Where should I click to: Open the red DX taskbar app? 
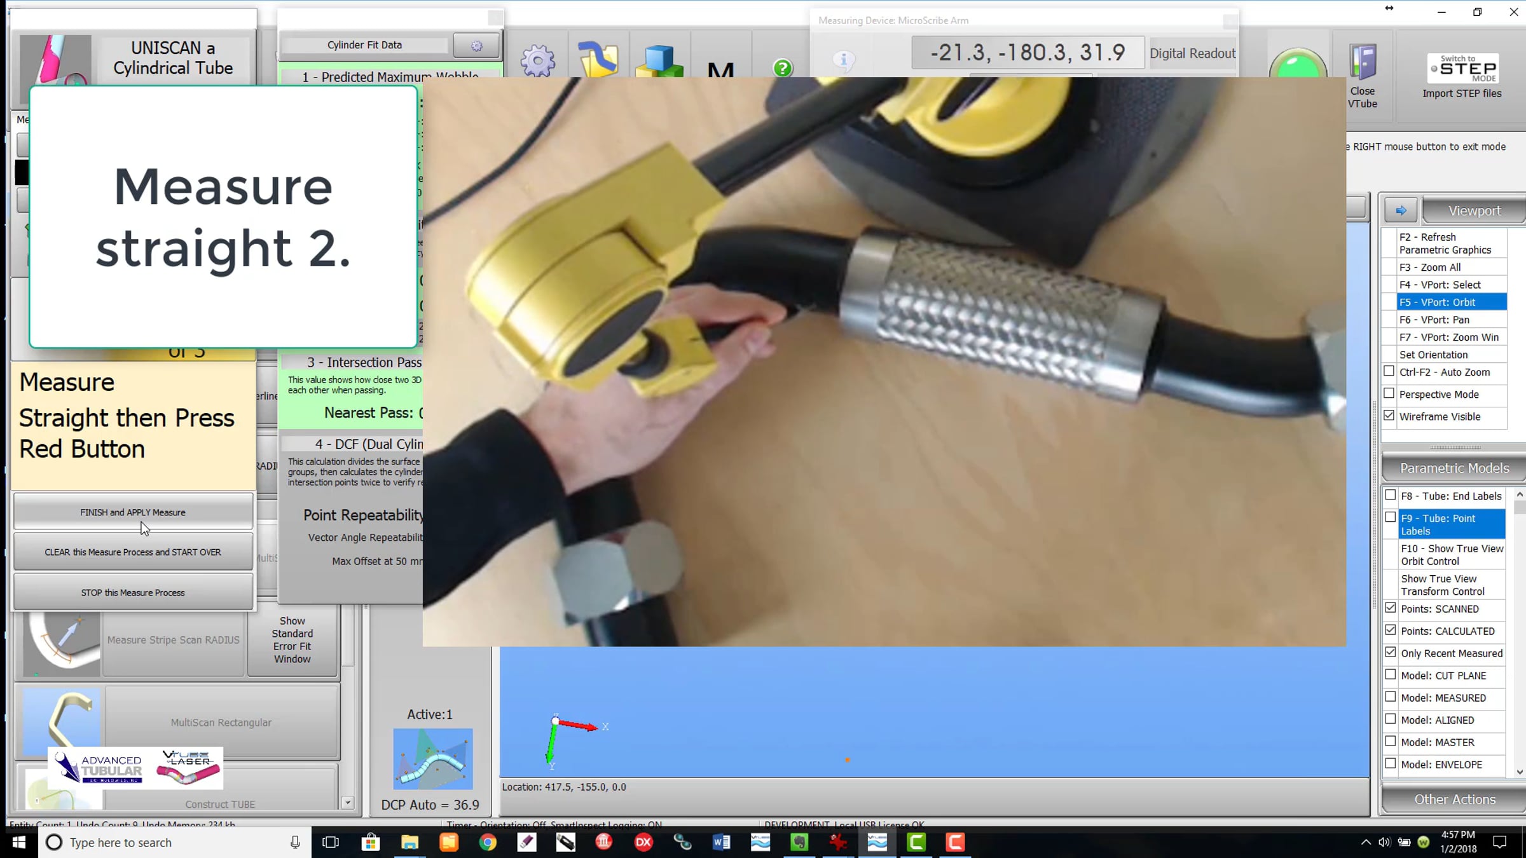(x=643, y=842)
